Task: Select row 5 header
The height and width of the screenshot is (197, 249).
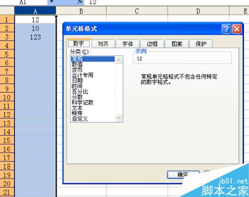Action: pos(7,54)
